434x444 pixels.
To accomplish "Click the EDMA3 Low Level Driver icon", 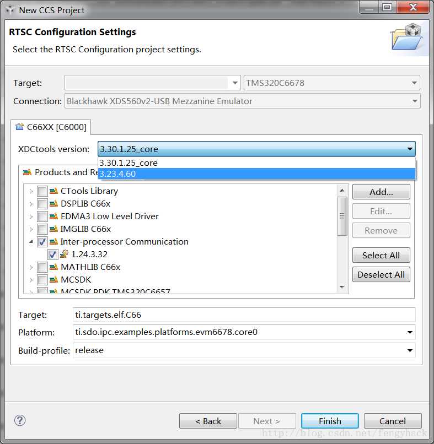I will (53, 216).
